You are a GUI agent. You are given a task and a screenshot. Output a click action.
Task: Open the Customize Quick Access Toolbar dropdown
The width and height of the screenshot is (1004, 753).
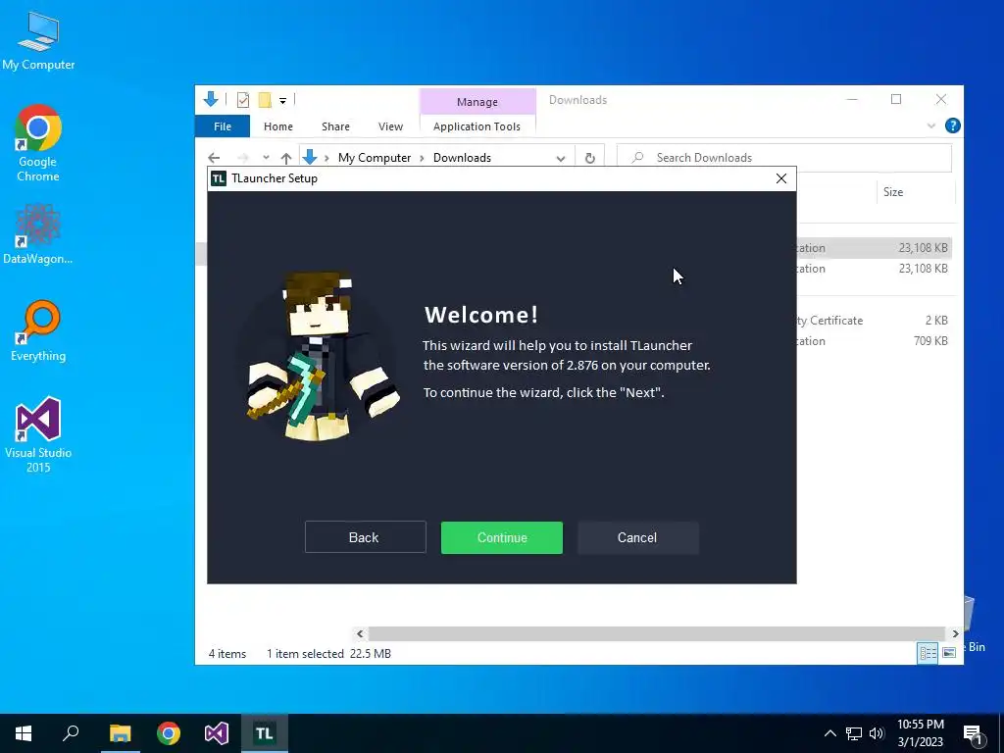point(282,101)
